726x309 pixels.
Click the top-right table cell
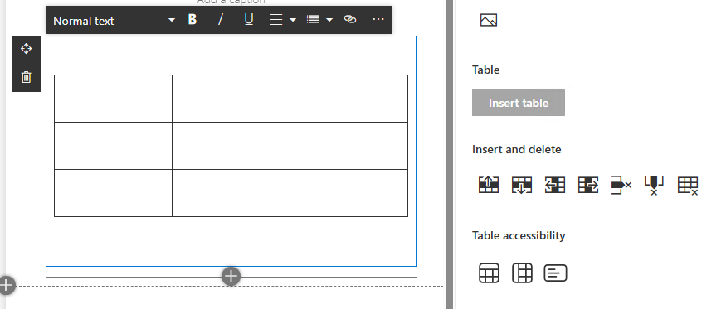[349, 99]
